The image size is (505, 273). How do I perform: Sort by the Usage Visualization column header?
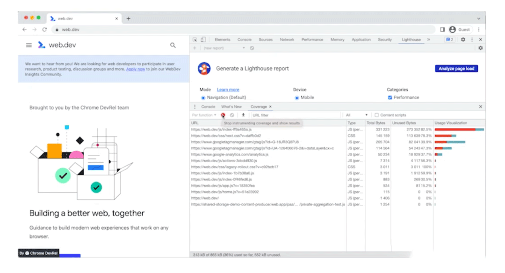(459, 123)
